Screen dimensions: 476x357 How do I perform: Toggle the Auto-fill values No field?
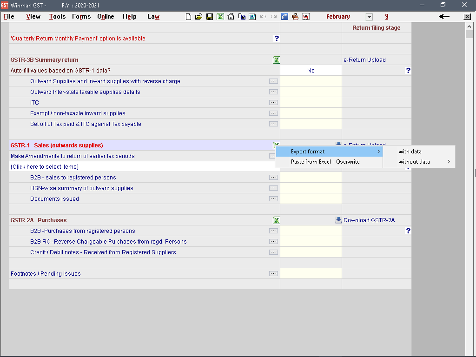(x=311, y=71)
